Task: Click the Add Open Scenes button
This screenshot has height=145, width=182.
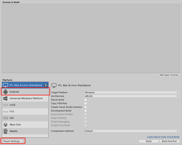Action: coord(169,75)
